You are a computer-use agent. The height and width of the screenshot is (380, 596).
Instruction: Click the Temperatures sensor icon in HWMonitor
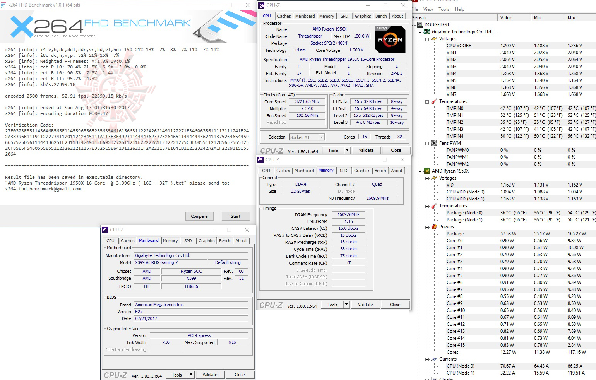coord(433,101)
